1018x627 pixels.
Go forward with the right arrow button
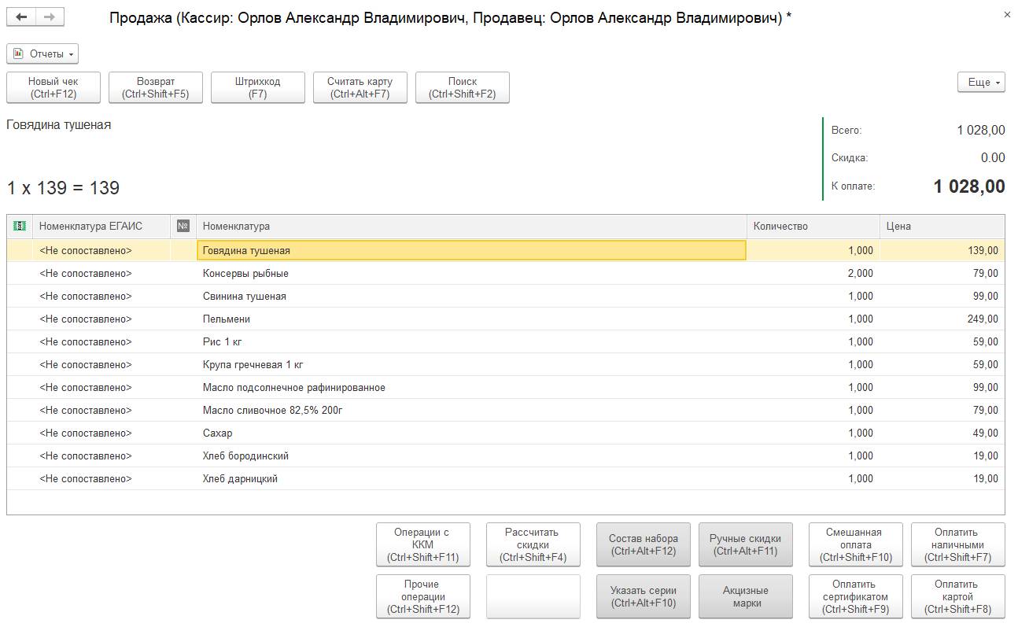point(50,17)
